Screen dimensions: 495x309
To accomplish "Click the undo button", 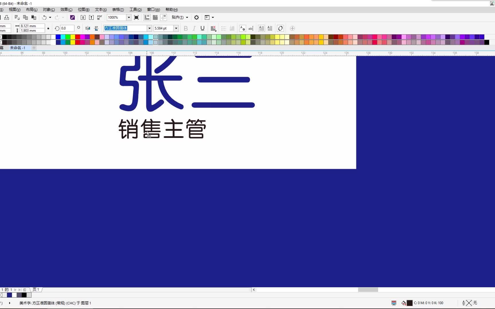I will pyautogui.click(x=44, y=17).
